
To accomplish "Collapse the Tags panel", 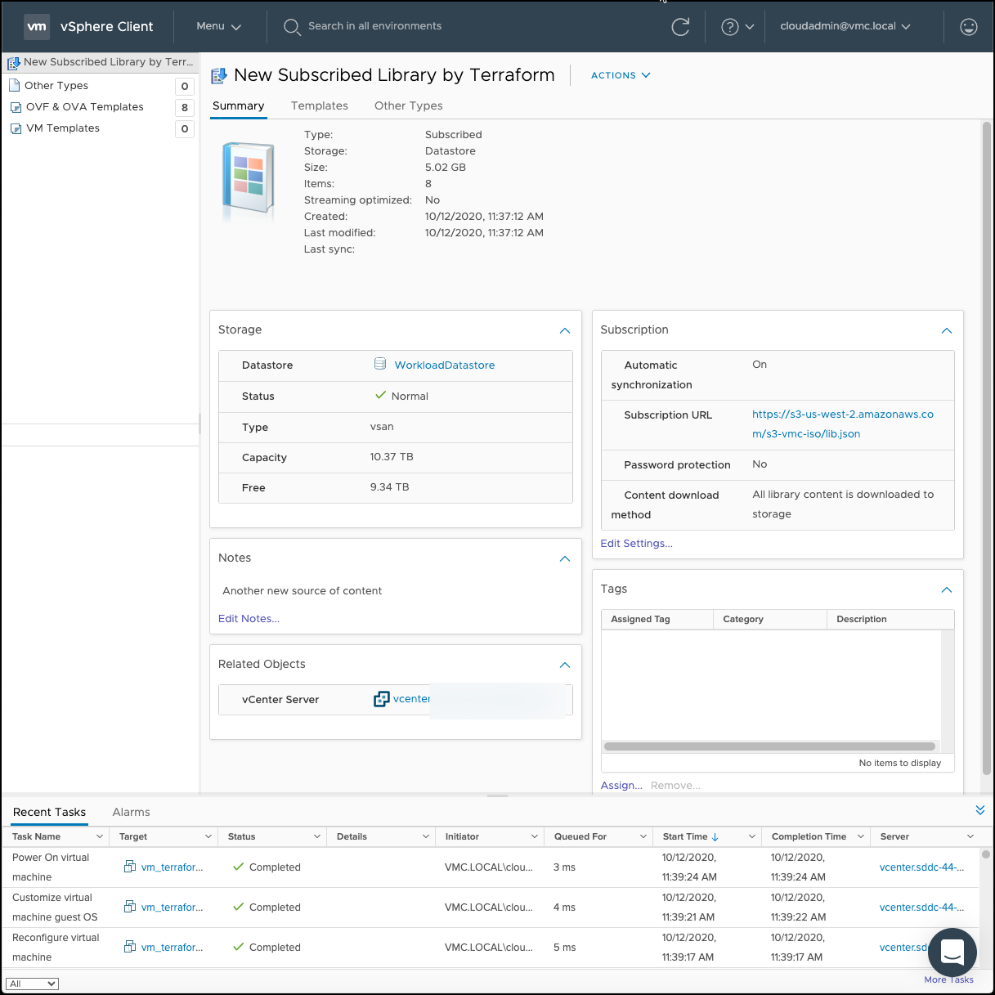I will coord(946,589).
